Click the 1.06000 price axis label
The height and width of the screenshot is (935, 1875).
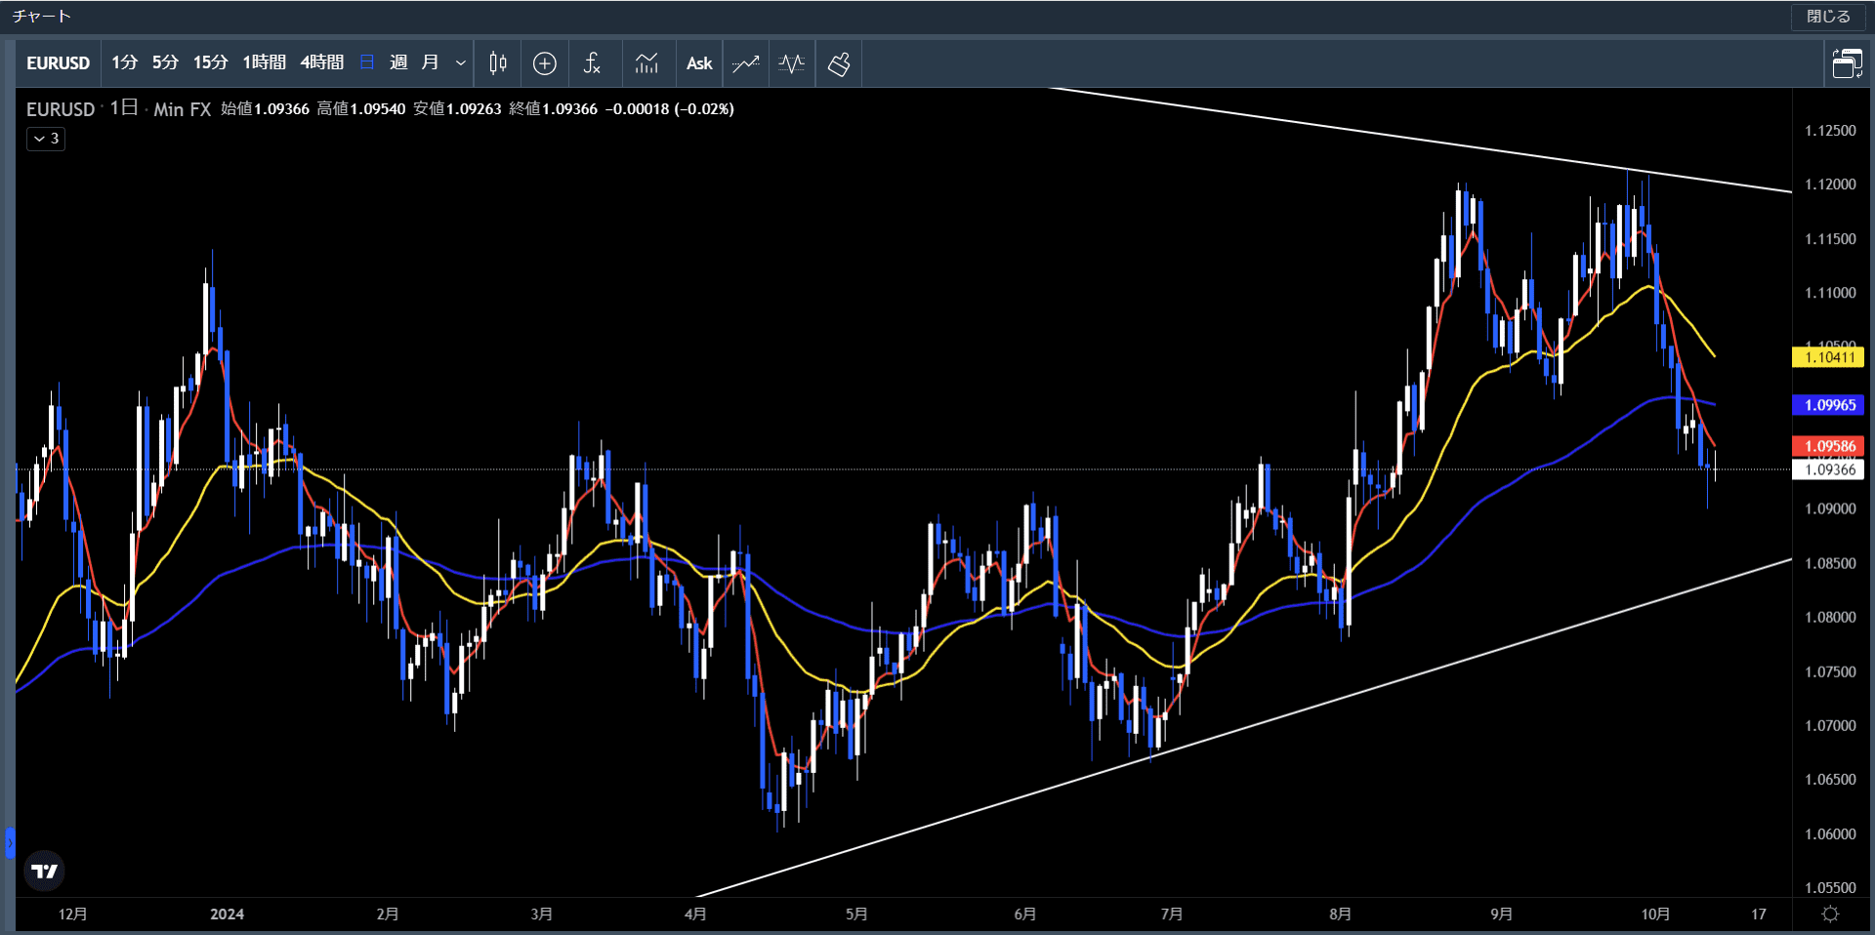tap(1830, 833)
